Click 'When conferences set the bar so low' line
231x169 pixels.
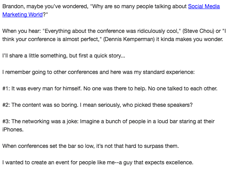coord(90,146)
